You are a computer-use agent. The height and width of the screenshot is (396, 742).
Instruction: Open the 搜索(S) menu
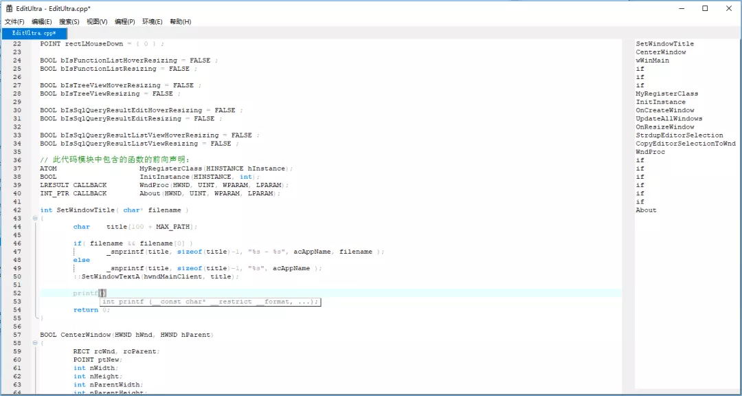[x=69, y=22]
